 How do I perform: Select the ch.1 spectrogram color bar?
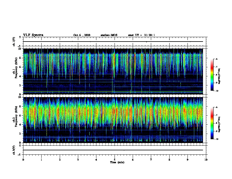click(212, 75)
